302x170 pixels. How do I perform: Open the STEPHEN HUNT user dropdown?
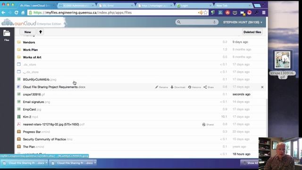243,22
